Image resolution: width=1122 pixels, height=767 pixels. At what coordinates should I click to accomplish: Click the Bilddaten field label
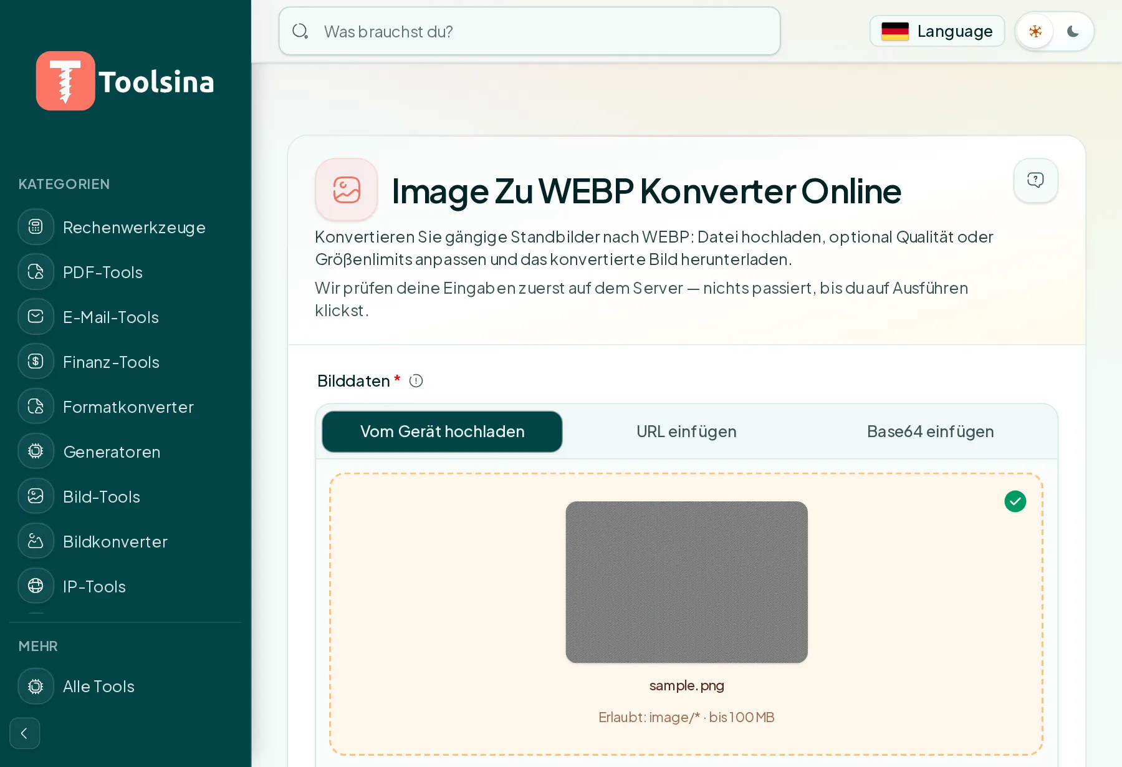[x=353, y=381]
